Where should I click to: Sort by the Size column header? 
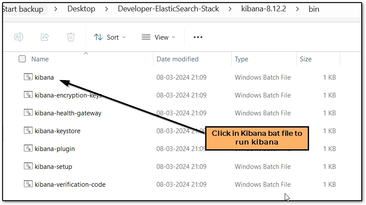306,59
